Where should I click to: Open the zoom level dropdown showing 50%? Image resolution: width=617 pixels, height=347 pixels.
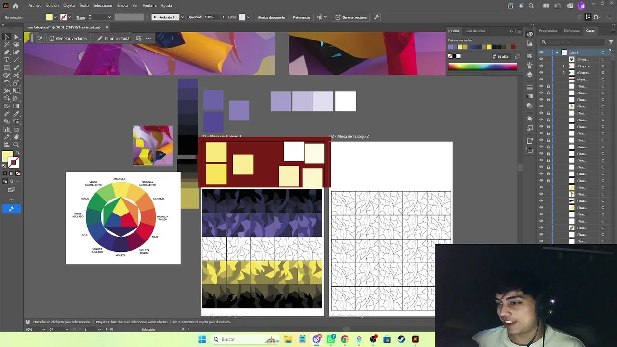point(43,329)
